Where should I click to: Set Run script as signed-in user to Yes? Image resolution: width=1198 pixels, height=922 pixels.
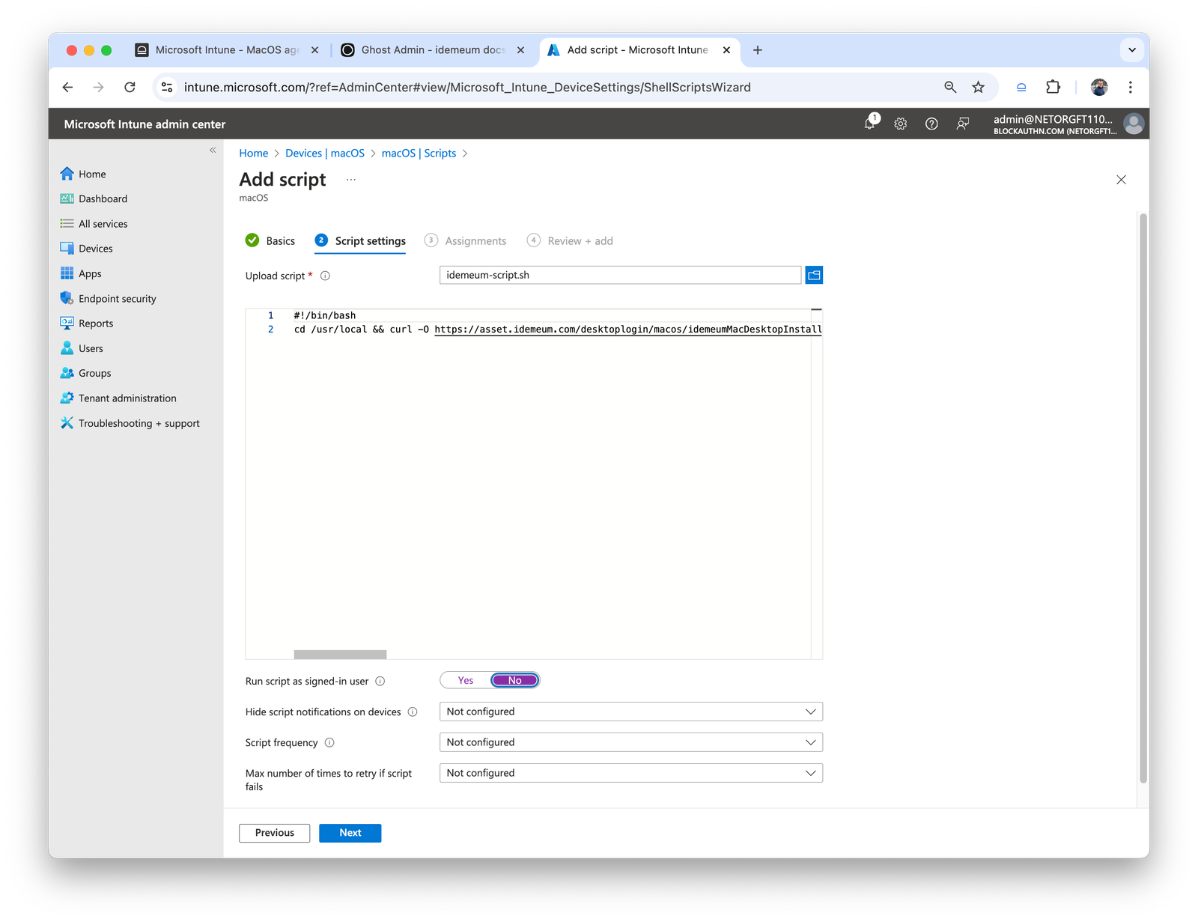[466, 680]
